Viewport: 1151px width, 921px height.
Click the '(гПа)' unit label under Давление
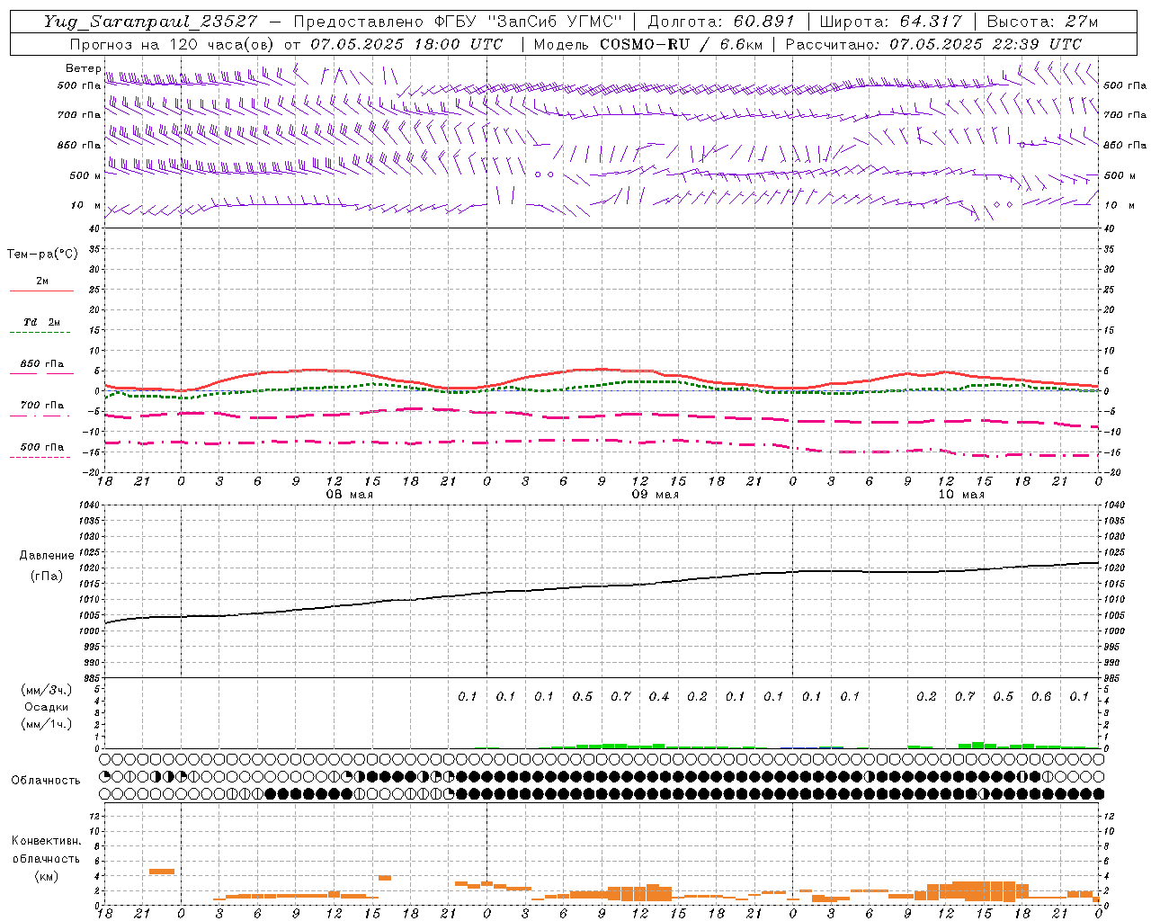point(47,577)
